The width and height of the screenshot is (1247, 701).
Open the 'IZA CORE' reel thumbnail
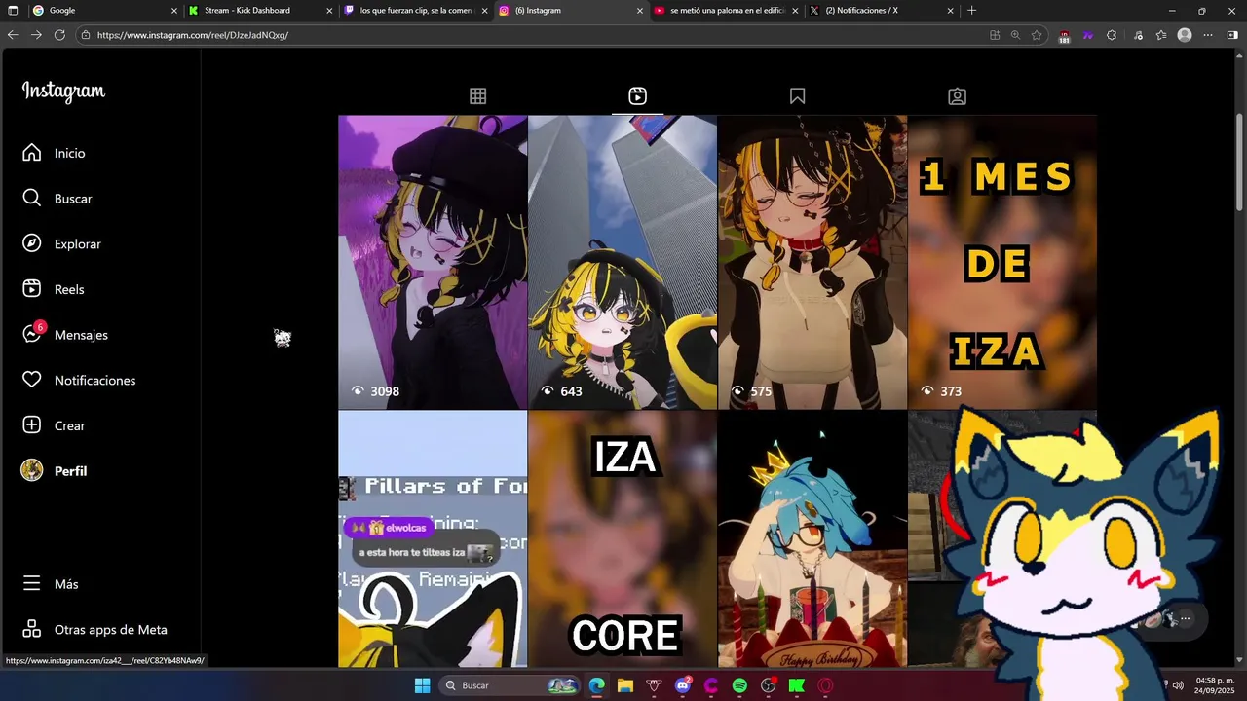[623, 538]
